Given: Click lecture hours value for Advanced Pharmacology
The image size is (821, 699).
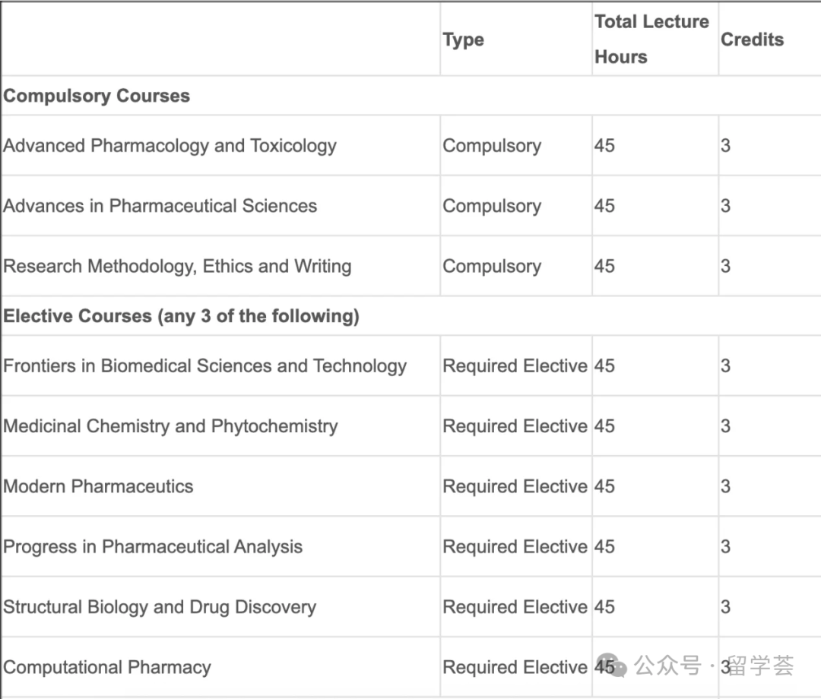Looking at the screenshot, I should [x=604, y=145].
